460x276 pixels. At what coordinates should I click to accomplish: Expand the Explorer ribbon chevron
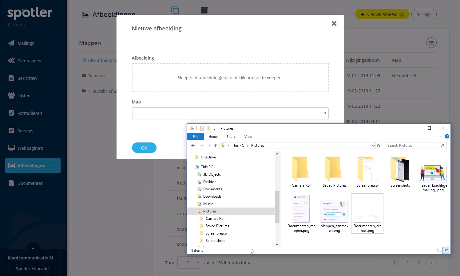point(440,136)
